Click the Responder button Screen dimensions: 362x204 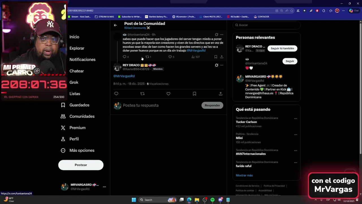[x=212, y=105]
